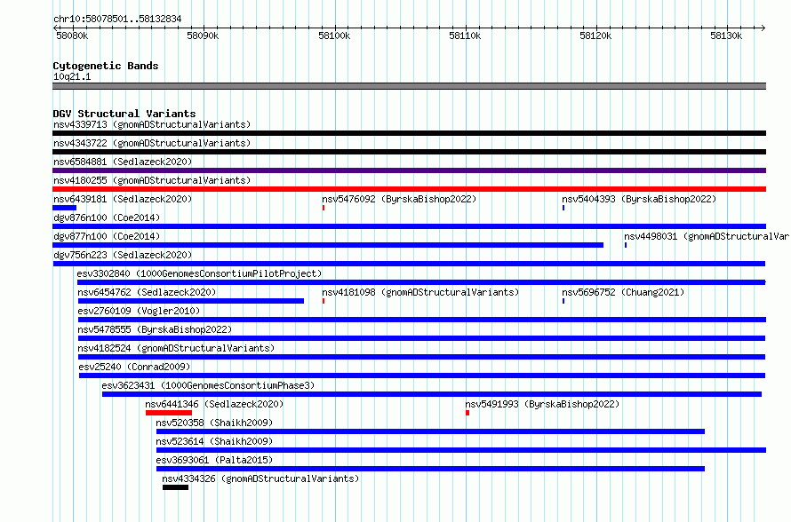Image resolution: width=791 pixels, height=522 pixels.
Task: Click the small red nsv5476092 marker
Action: tap(324, 208)
